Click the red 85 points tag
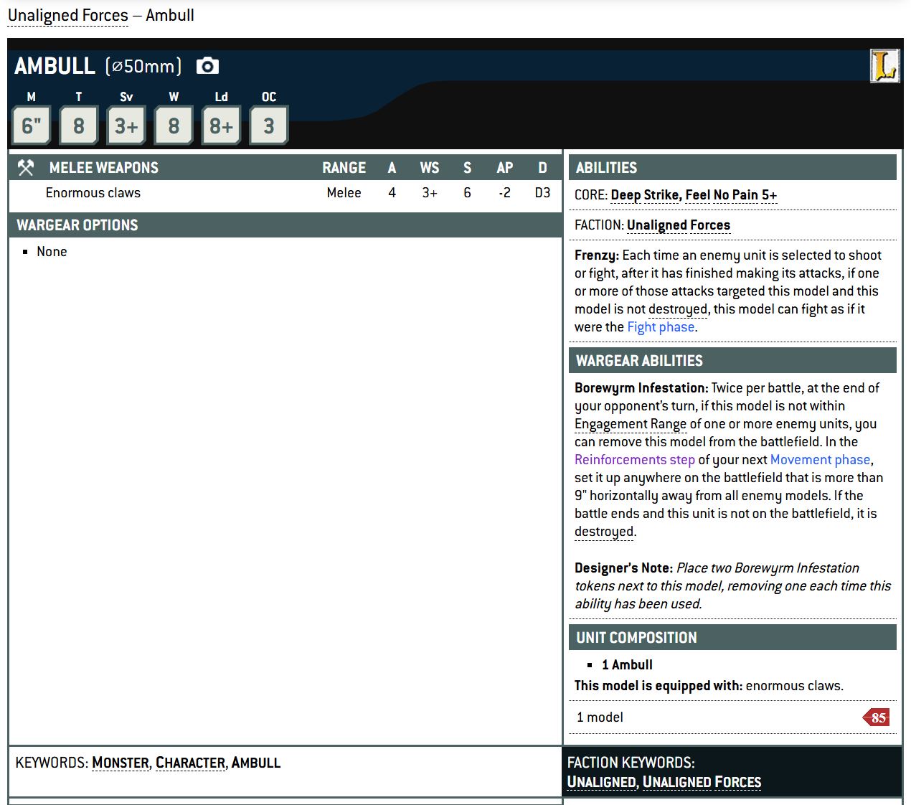 [877, 717]
